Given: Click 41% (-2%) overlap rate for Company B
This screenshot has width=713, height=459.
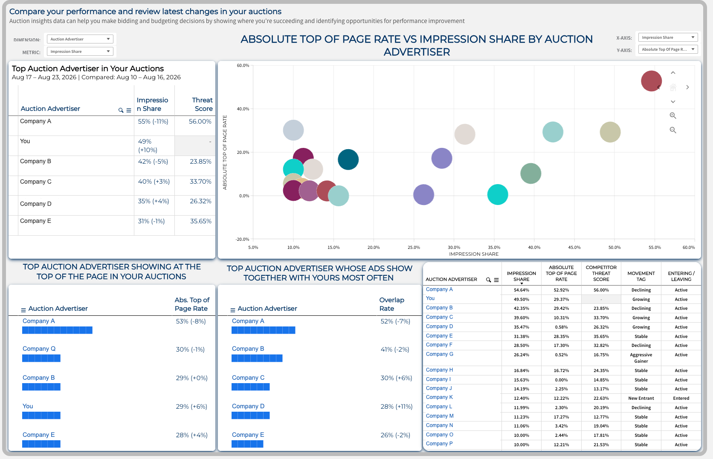Looking at the screenshot, I should point(395,349).
